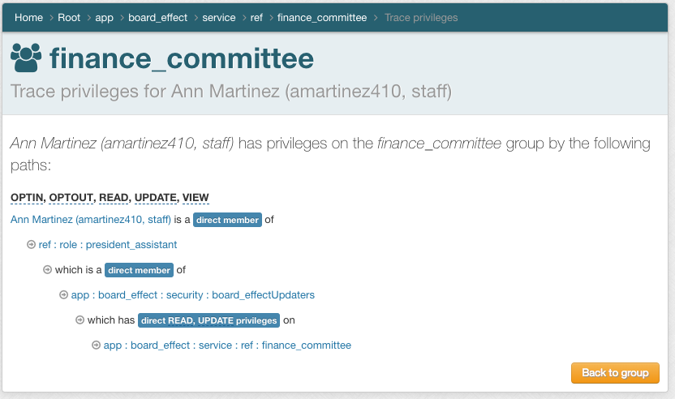This screenshot has width=675, height=399.
Task: Click arrow icon beside first 'which is a'
Action: (47, 270)
